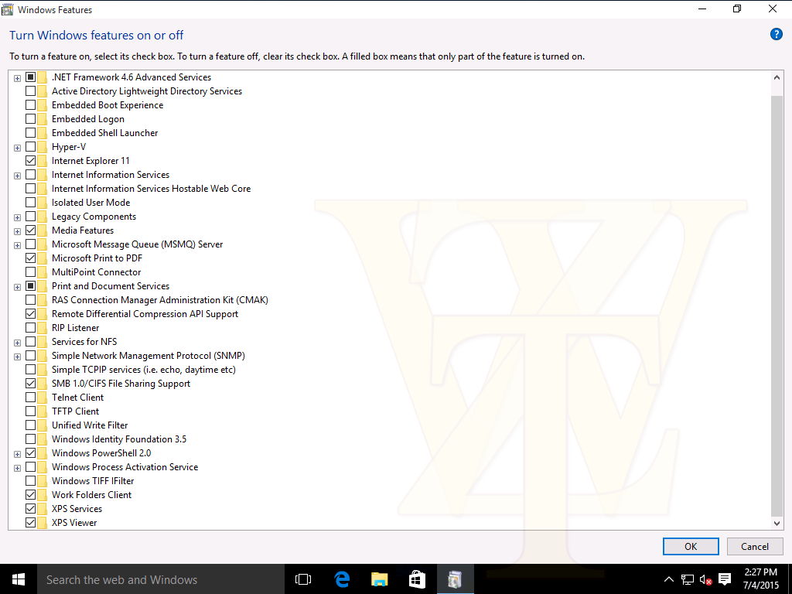This screenshot has width=792, height=594.
Task: Enable the Unified Write Filter checkbox
Action: [30, 425]
